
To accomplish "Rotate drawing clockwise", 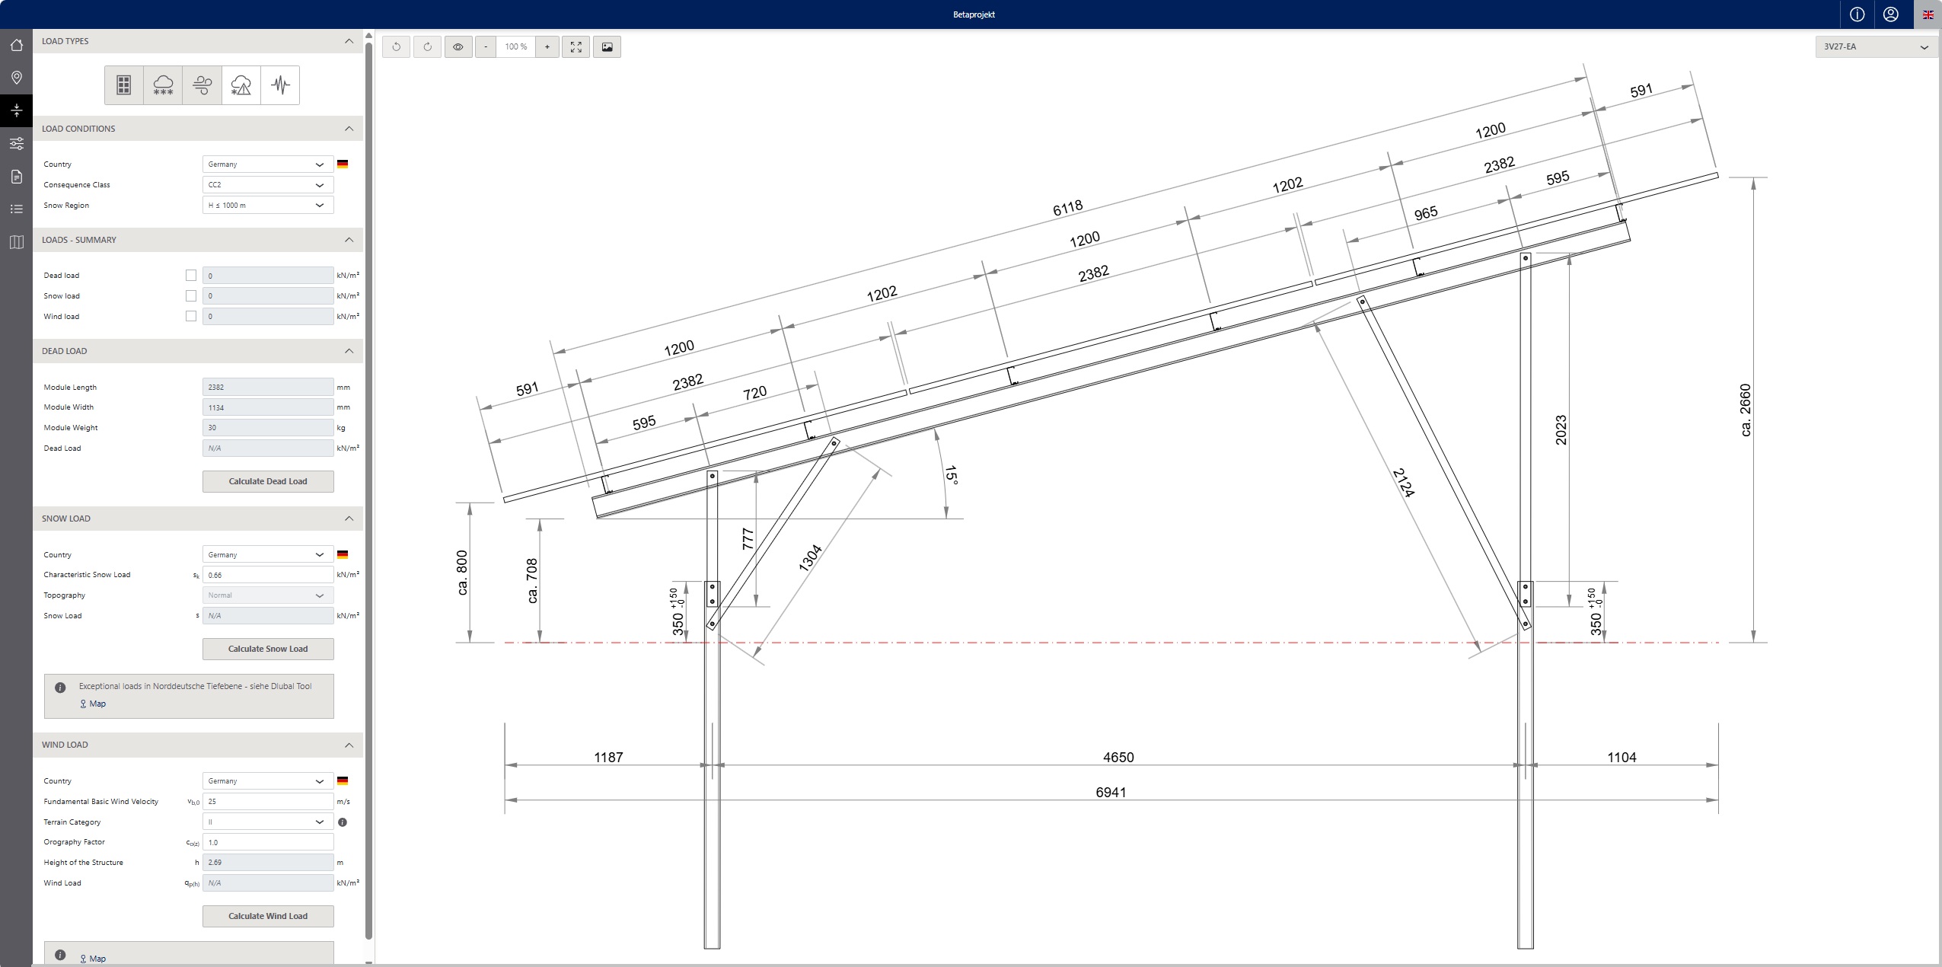I will [427, 47].
